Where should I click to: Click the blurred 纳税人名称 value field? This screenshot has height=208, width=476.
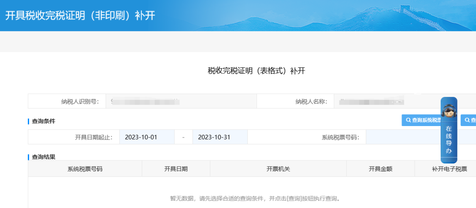[405, 101]
